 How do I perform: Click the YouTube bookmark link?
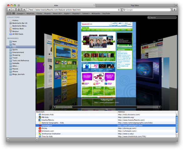pyautogui.click(x=106, y=13)
